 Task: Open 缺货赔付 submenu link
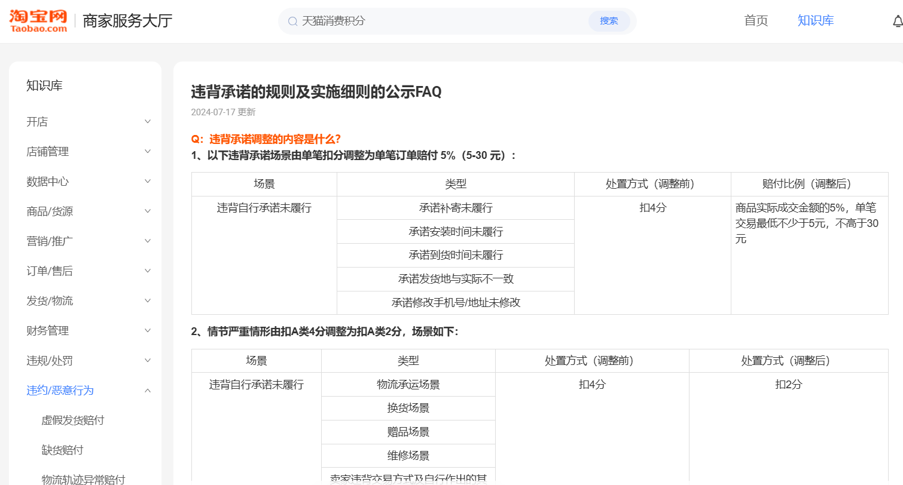pyautogui.click(x=62, y=450)
